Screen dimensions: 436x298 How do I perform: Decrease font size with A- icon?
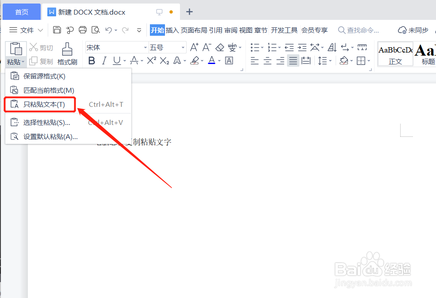(x=207, y=47)
